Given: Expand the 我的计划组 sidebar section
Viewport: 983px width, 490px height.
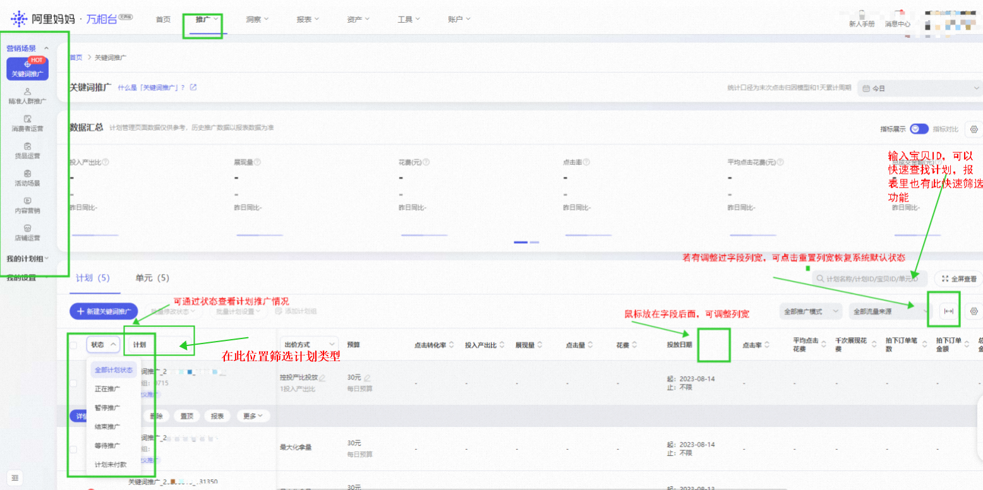Looking at the screenshot, I should click(28, 258).
